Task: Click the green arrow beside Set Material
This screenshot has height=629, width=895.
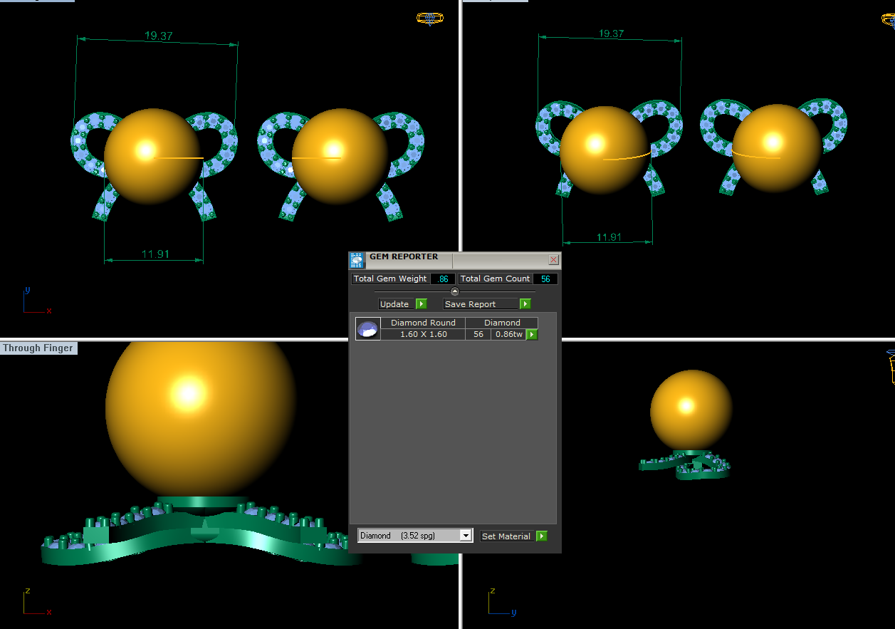Action: click(542, 536)
